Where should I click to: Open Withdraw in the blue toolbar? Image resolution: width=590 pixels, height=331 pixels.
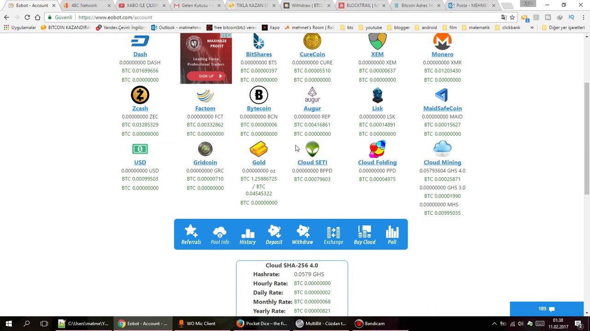click(302, 234)
